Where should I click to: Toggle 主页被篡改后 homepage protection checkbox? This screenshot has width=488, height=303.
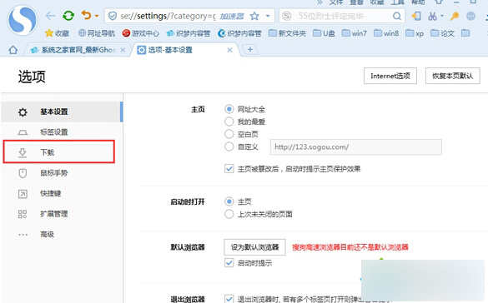point(229,169)
